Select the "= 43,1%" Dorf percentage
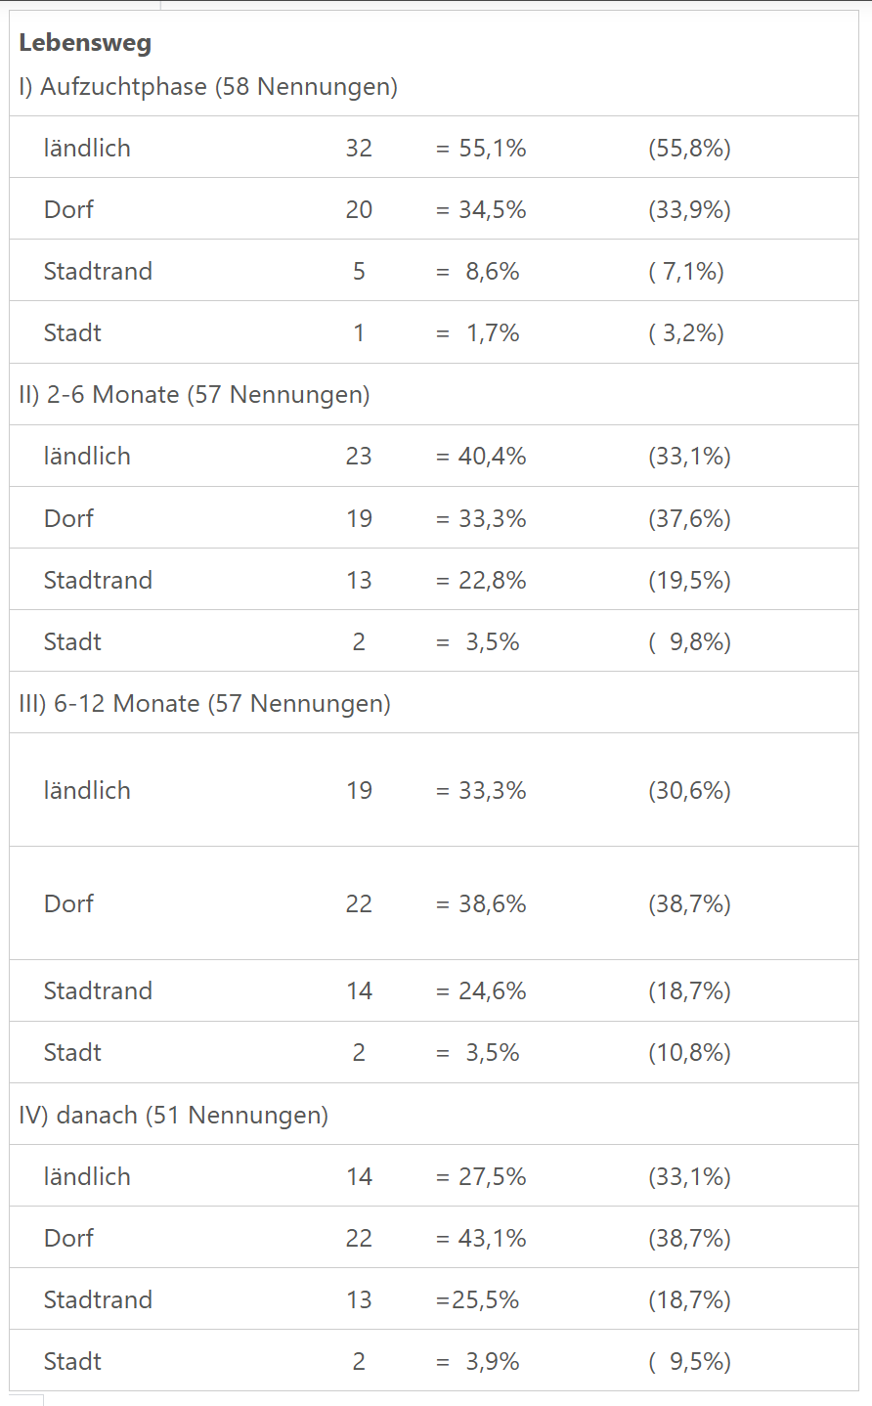This screenshot has width=872, height=1406. point(481,1239)
